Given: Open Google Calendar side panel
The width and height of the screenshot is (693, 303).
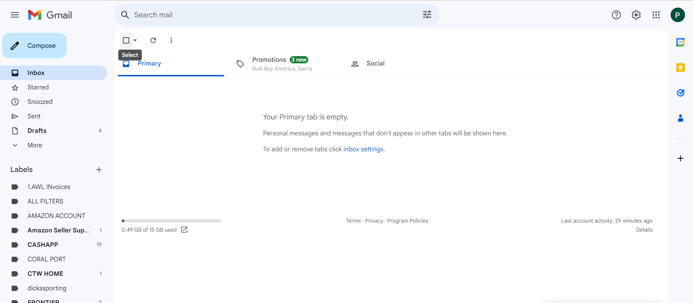Looking at the screenshot, I should [680, 42].
